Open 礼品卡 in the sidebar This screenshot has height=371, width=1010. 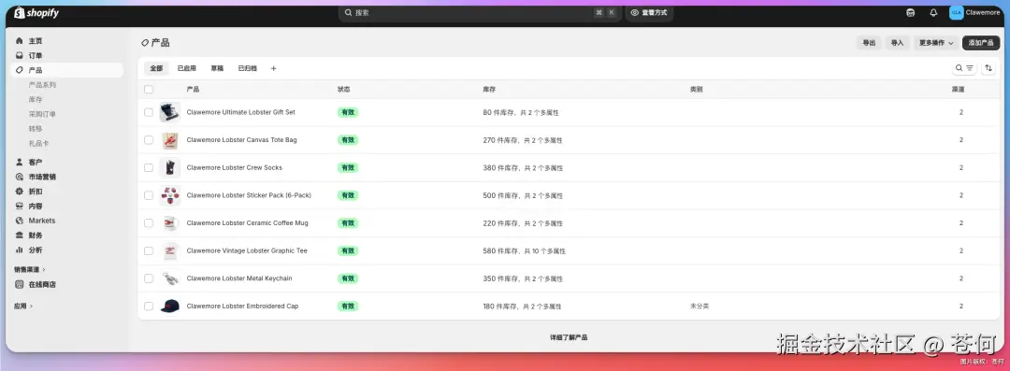(x=38, y=144)
